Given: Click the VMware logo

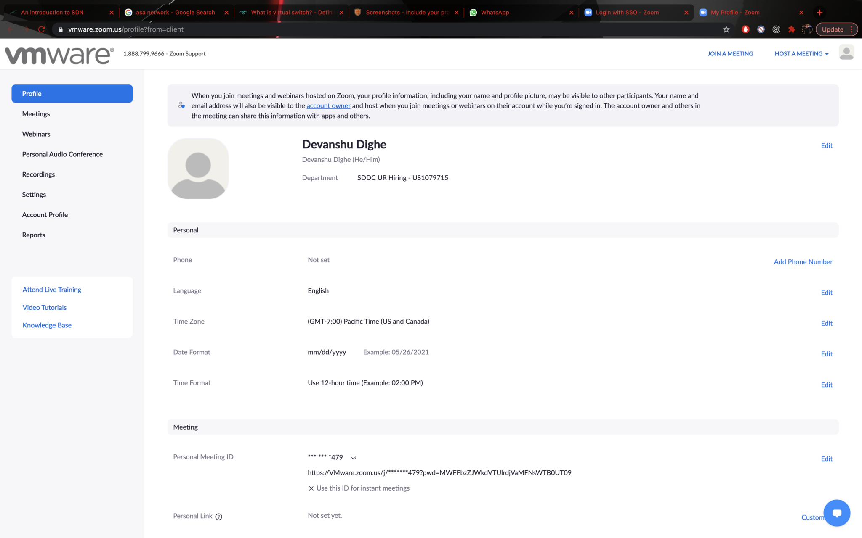Looking at the screenshot, I should [59, 55].
